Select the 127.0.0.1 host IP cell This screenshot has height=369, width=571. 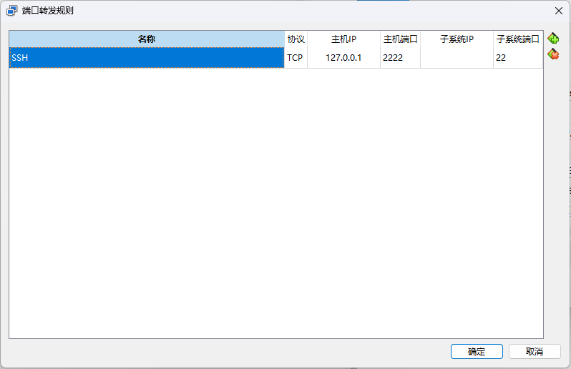point(343,57)
